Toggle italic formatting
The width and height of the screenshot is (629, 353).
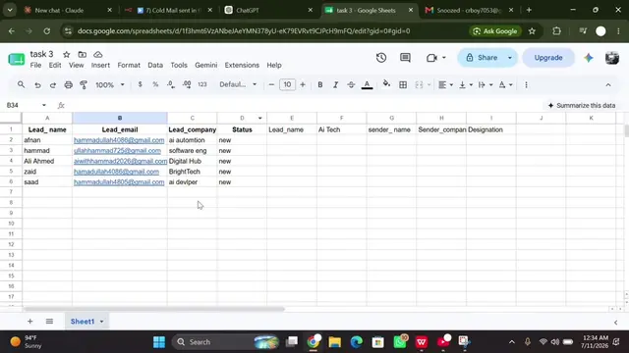click(335, 85)
